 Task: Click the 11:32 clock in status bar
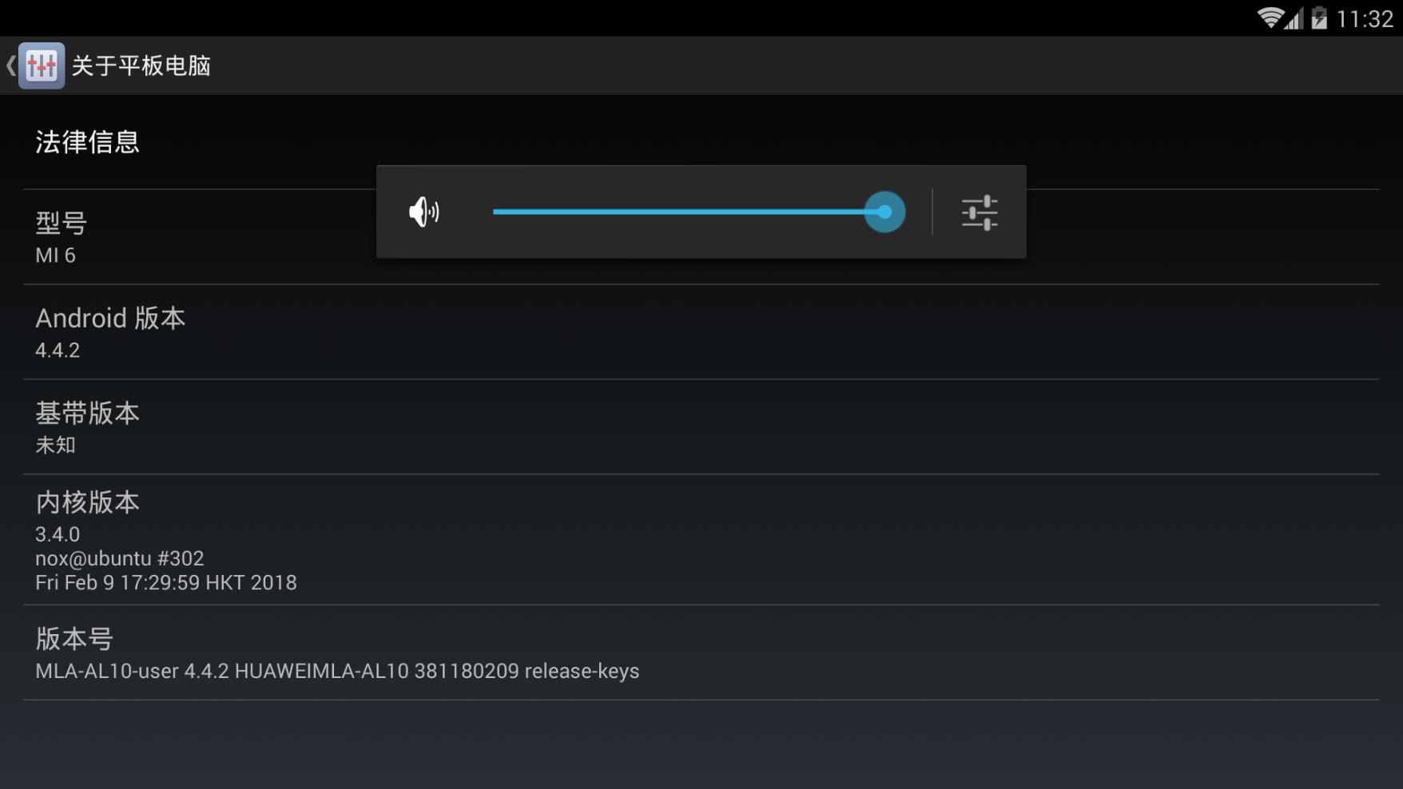click(x=1365, y=18)
